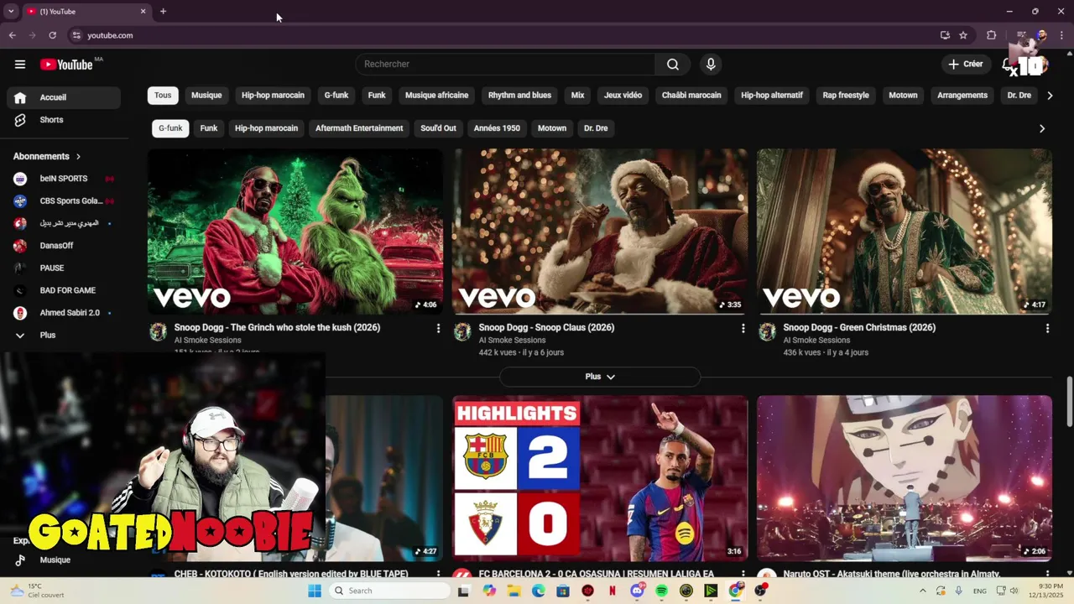Viewport: 1074px width, 604px height.
Task: Reload the page with refresh icon
Action: tap(52, 35)
